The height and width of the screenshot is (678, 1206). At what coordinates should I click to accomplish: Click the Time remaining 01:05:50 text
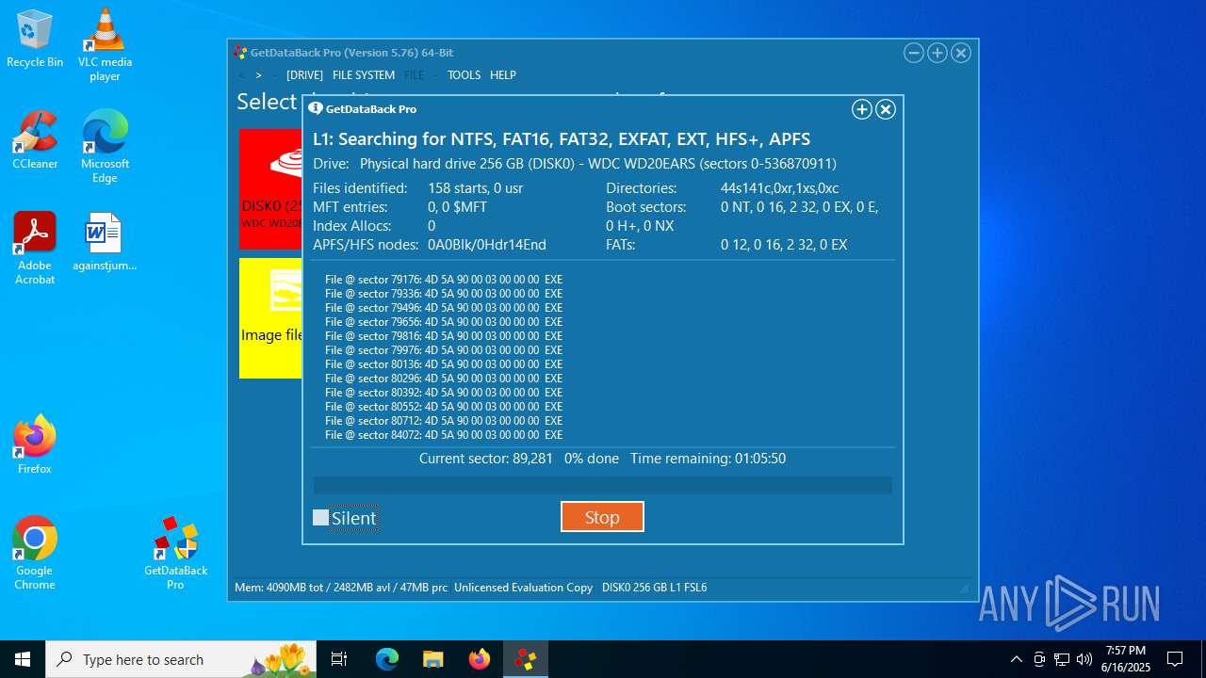pos(708,459)
